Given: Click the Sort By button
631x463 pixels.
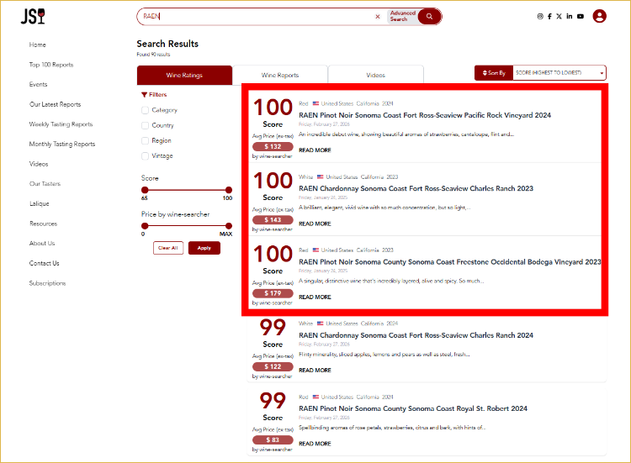Looking at the screenshot, I should [x=494, y=73].
